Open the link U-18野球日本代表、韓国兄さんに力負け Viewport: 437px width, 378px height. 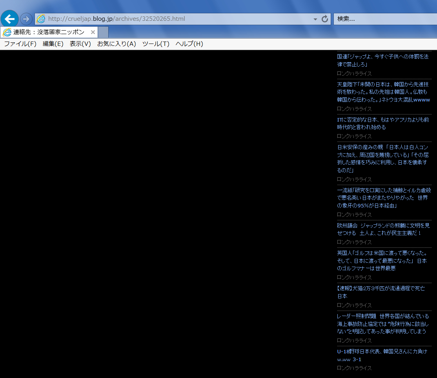coord(382,355)
